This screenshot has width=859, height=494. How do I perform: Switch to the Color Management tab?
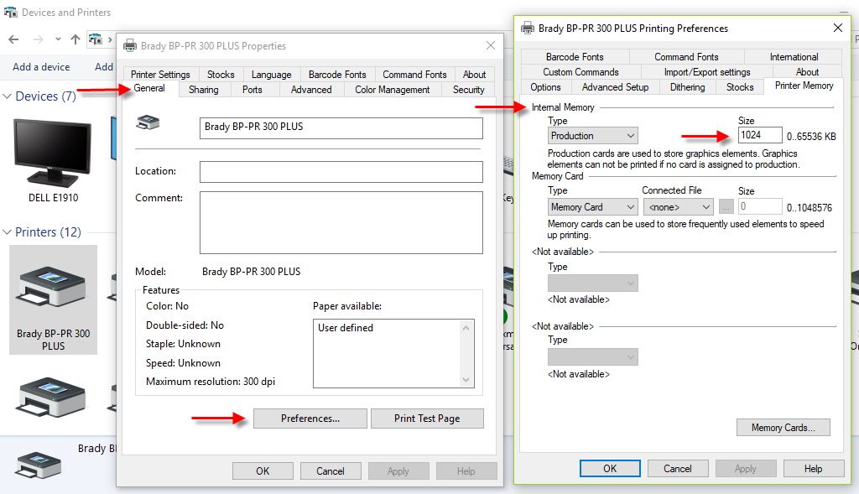392,90
